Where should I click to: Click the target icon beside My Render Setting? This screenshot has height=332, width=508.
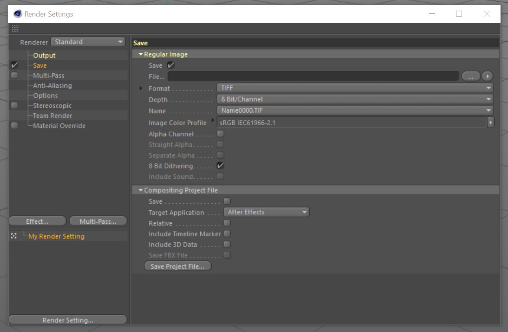[x=14, y=236]
